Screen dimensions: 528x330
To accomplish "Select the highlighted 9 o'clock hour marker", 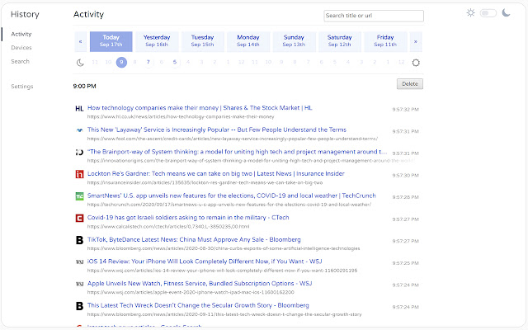I will [x=121, y=62].
